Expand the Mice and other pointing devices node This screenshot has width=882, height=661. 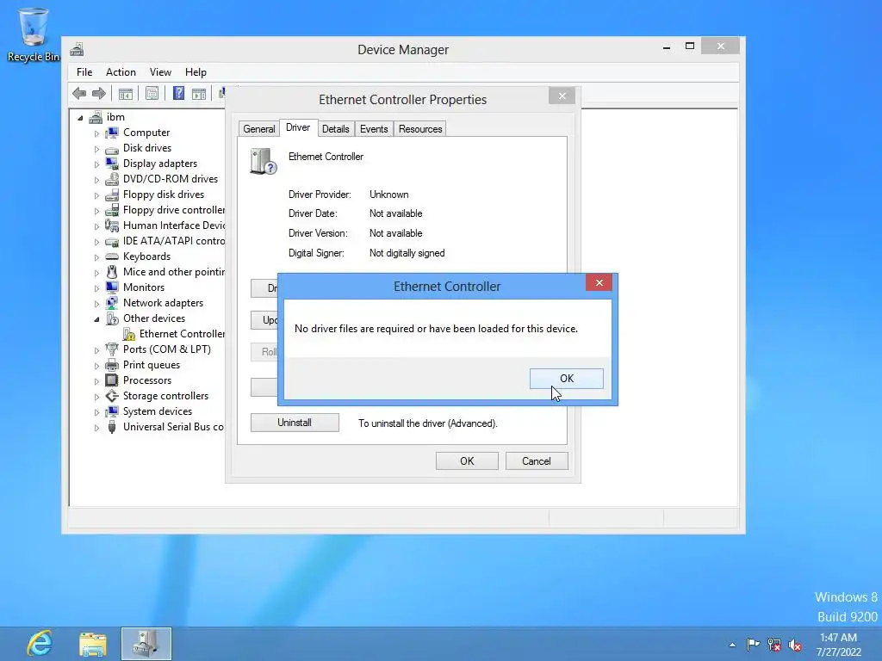tap(96, 273)
